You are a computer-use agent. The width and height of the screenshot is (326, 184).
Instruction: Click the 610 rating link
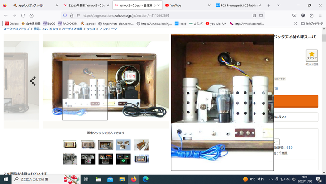[x=289, y=147]
